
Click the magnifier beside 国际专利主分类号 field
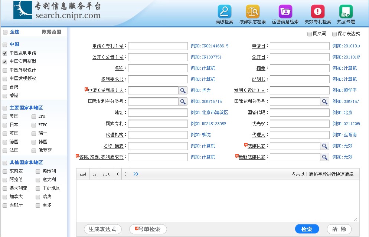pos(183,101)
